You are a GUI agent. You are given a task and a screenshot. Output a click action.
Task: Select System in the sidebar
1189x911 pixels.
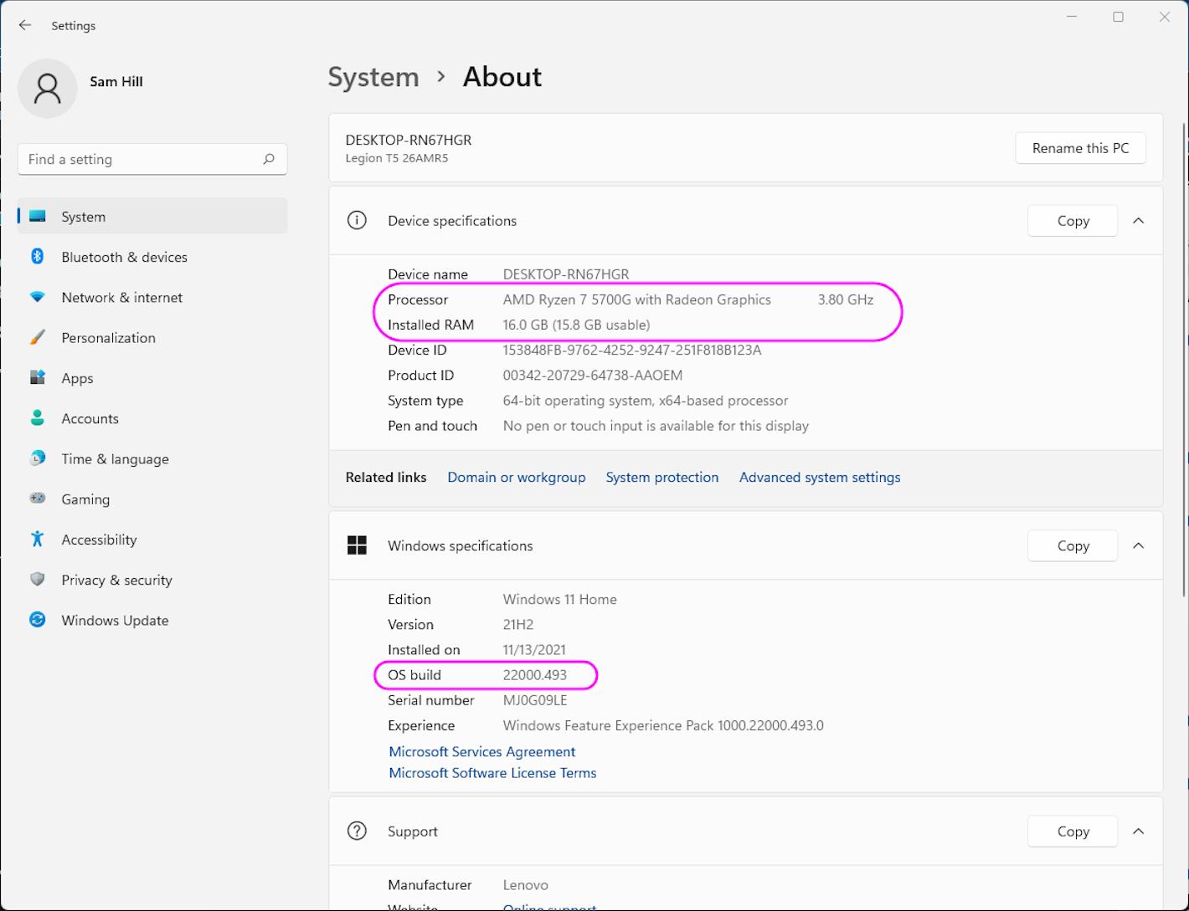coord(83,216)
